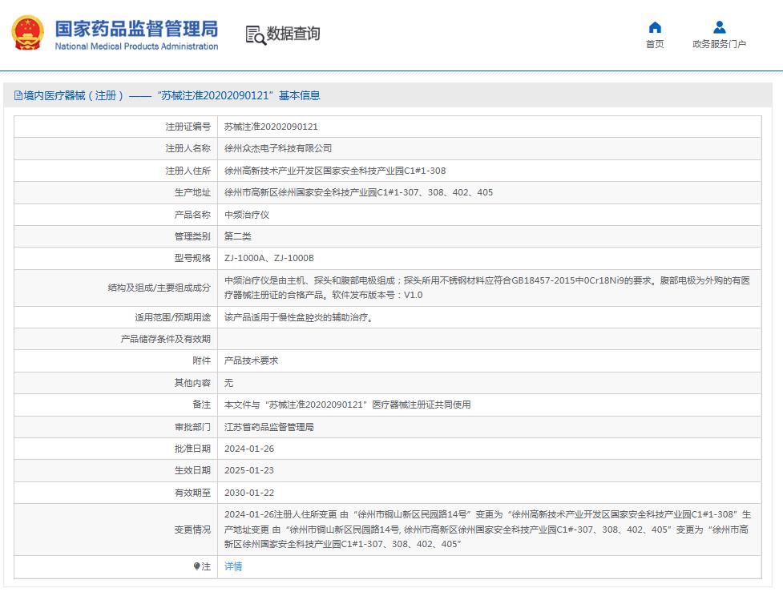Click the magnifier on the data query symbol
Viewport: 783px width, 596px height.
point(260,40)
